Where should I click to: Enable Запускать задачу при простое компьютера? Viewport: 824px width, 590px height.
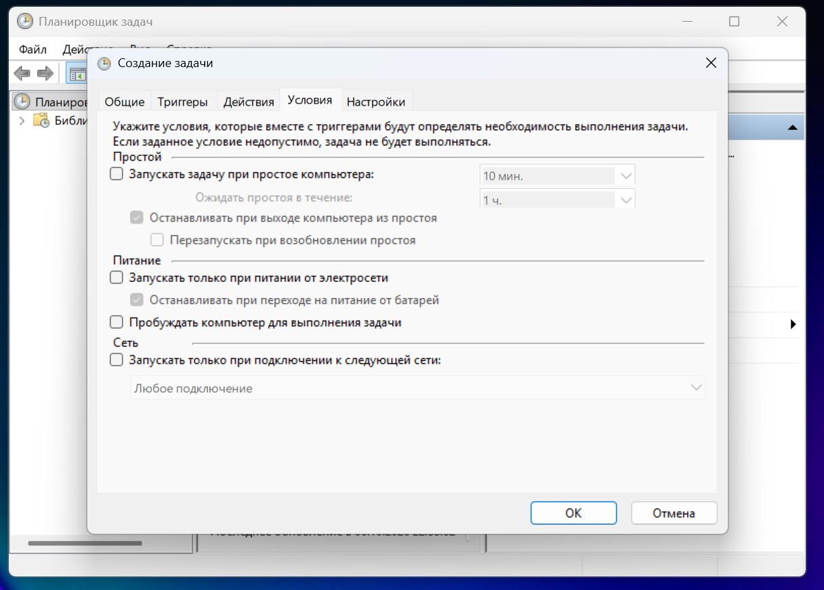tap(117, 174)
